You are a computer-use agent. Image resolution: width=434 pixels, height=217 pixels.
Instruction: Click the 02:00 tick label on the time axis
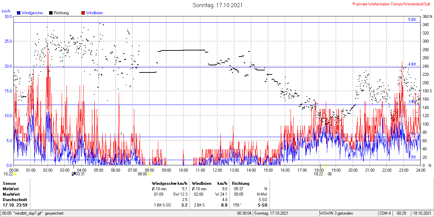point(47,170)
